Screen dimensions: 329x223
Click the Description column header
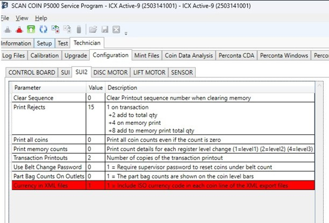(x=210, y=88)
